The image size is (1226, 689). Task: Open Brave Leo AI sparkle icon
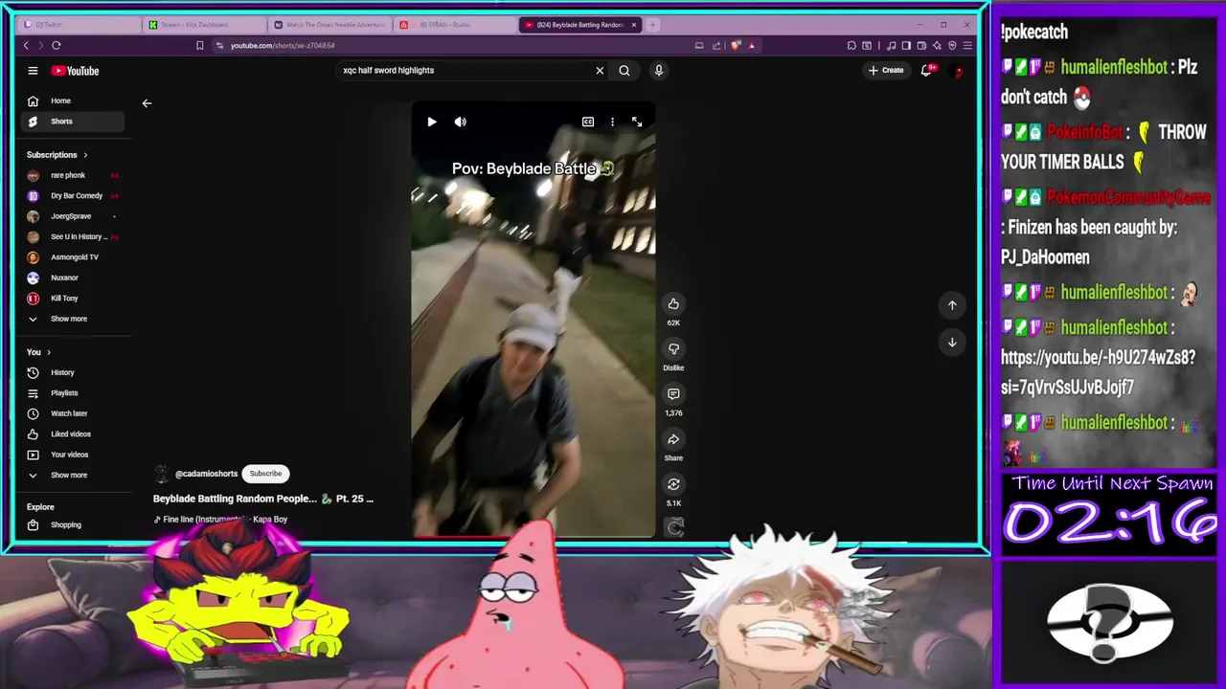coord(937,45)
